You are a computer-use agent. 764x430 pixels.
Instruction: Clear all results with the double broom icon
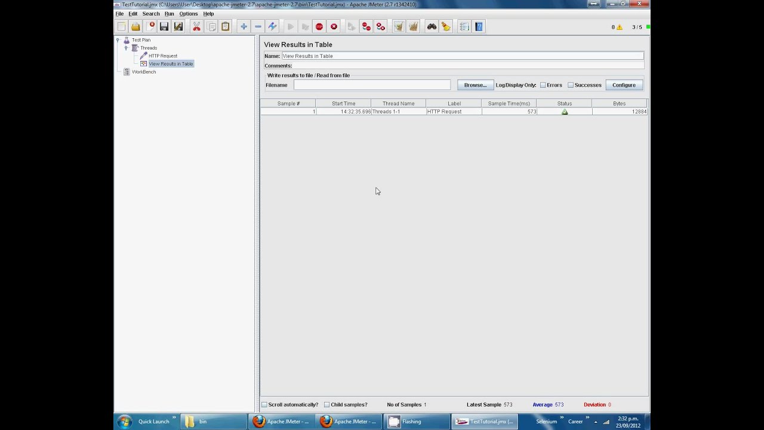coord(413,27)
